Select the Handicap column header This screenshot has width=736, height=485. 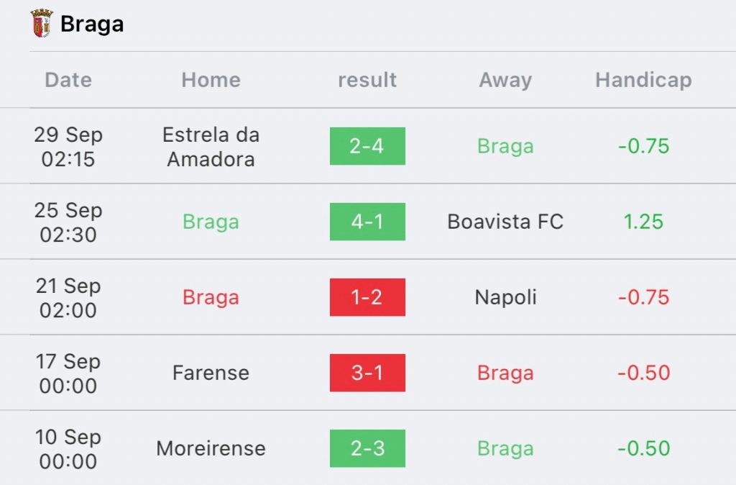click(x=643, y=81)
